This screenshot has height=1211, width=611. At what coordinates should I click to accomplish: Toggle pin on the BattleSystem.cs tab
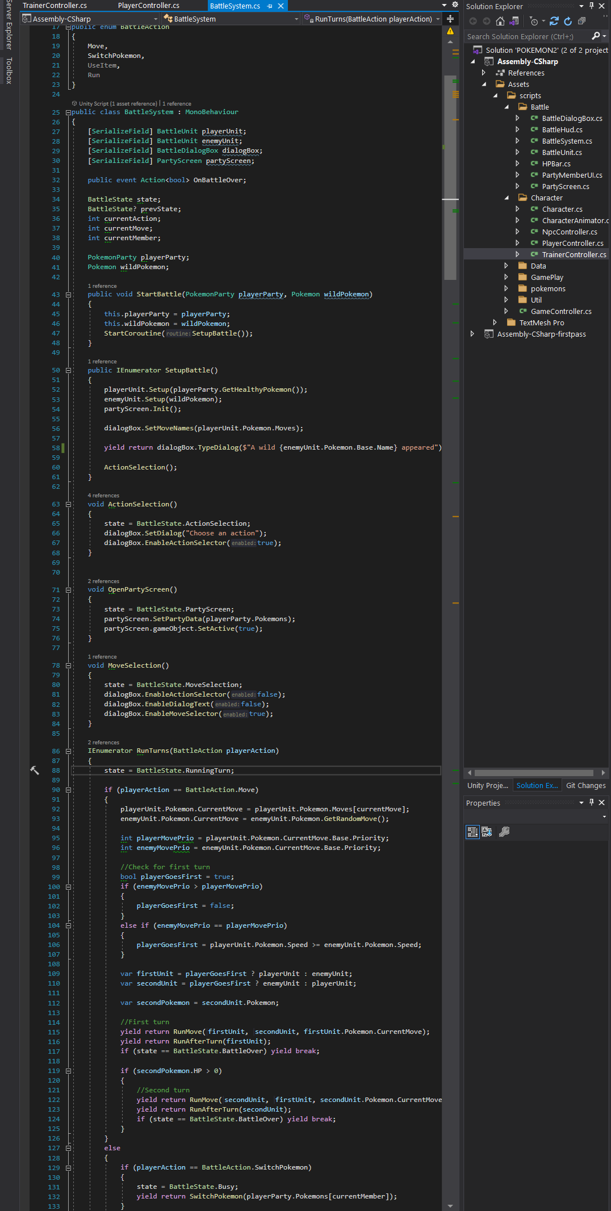270,6
